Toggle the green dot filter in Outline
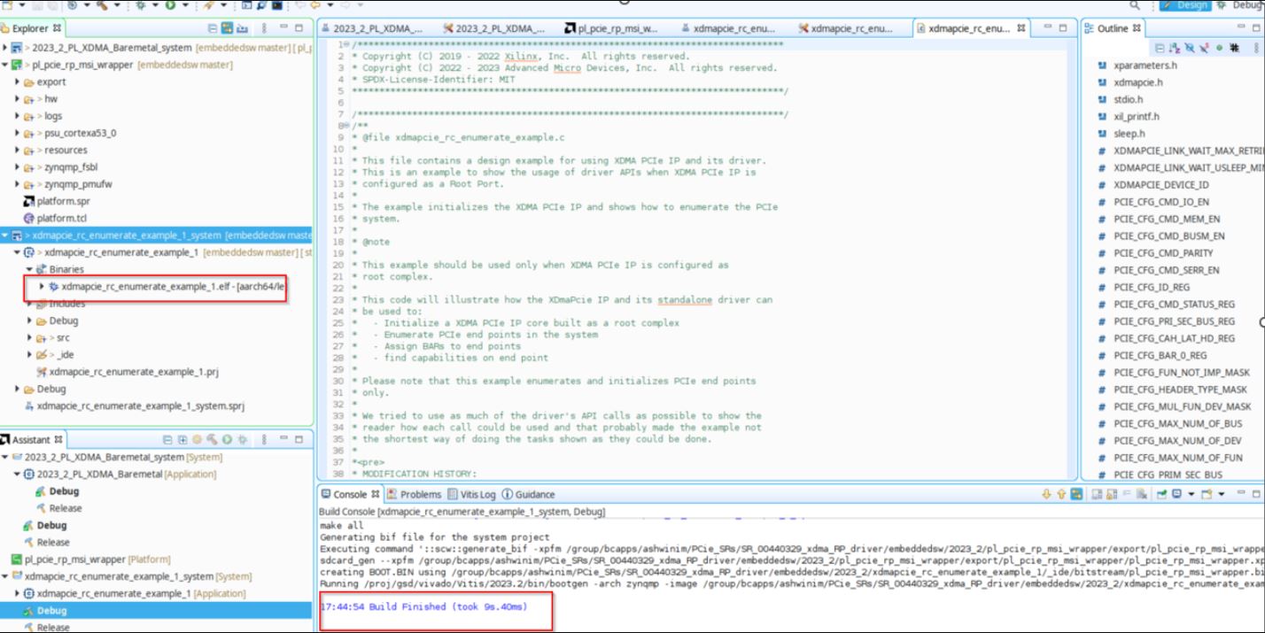This screenshot has height=633, width=1265. click(1219, 48)
